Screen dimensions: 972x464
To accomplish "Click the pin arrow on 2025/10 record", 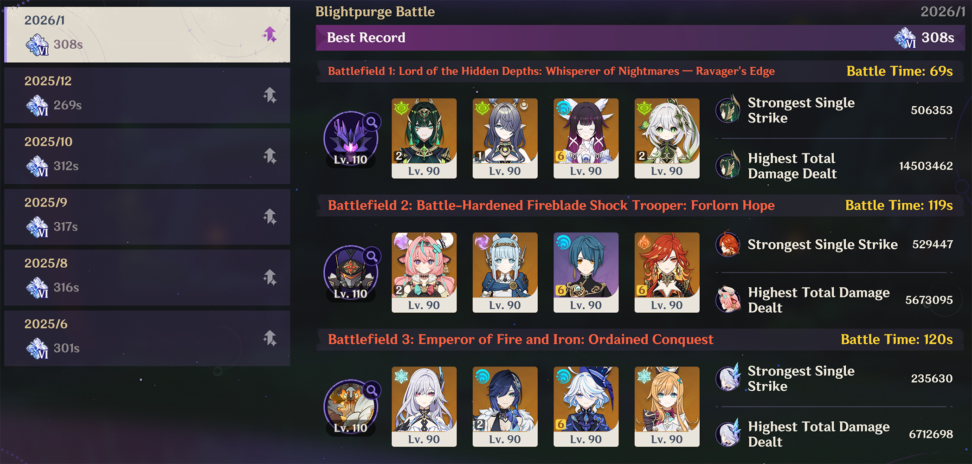I will (270, 156).
